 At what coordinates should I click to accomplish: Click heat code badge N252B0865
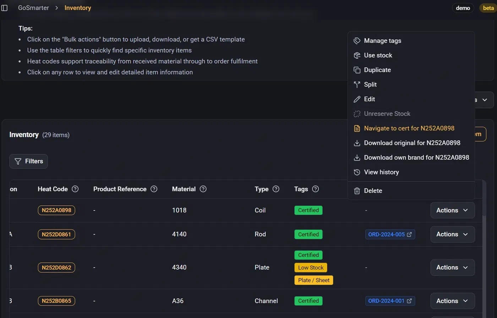[56, 301]
